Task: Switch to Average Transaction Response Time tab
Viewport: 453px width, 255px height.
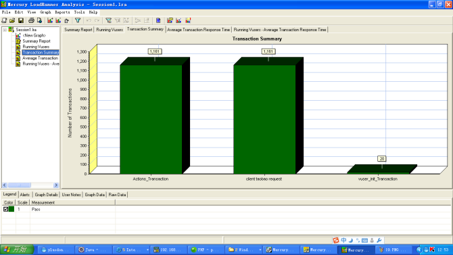Action: coord(199,30)
